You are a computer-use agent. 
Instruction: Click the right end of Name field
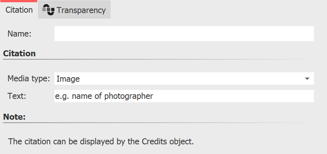[309, 34]
